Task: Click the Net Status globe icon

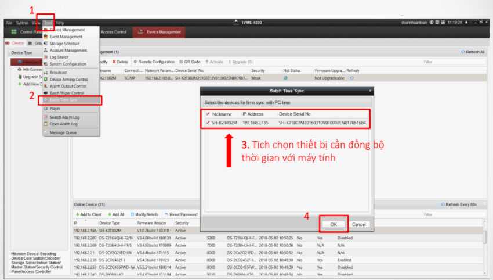Action: 285,77
